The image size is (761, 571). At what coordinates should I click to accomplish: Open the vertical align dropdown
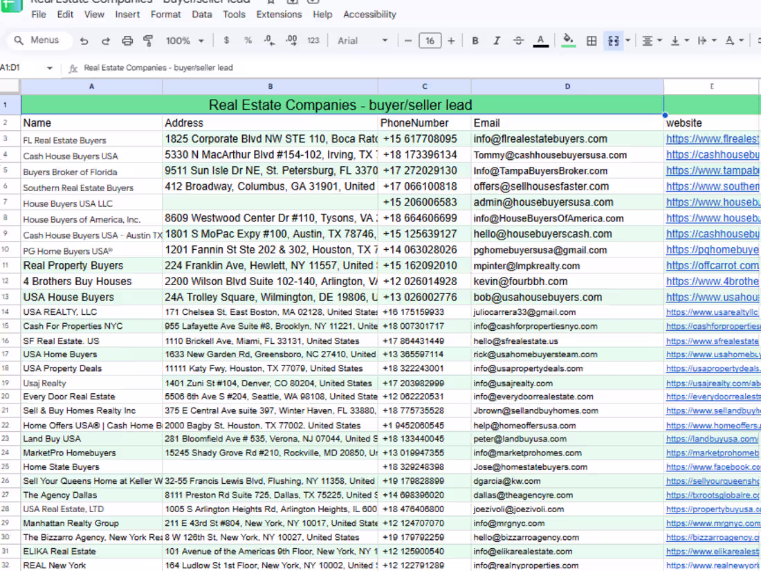[679, 42]
